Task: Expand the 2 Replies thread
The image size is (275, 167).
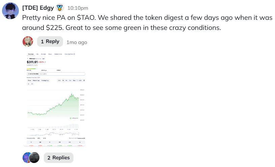Action: tap(58, 158)
